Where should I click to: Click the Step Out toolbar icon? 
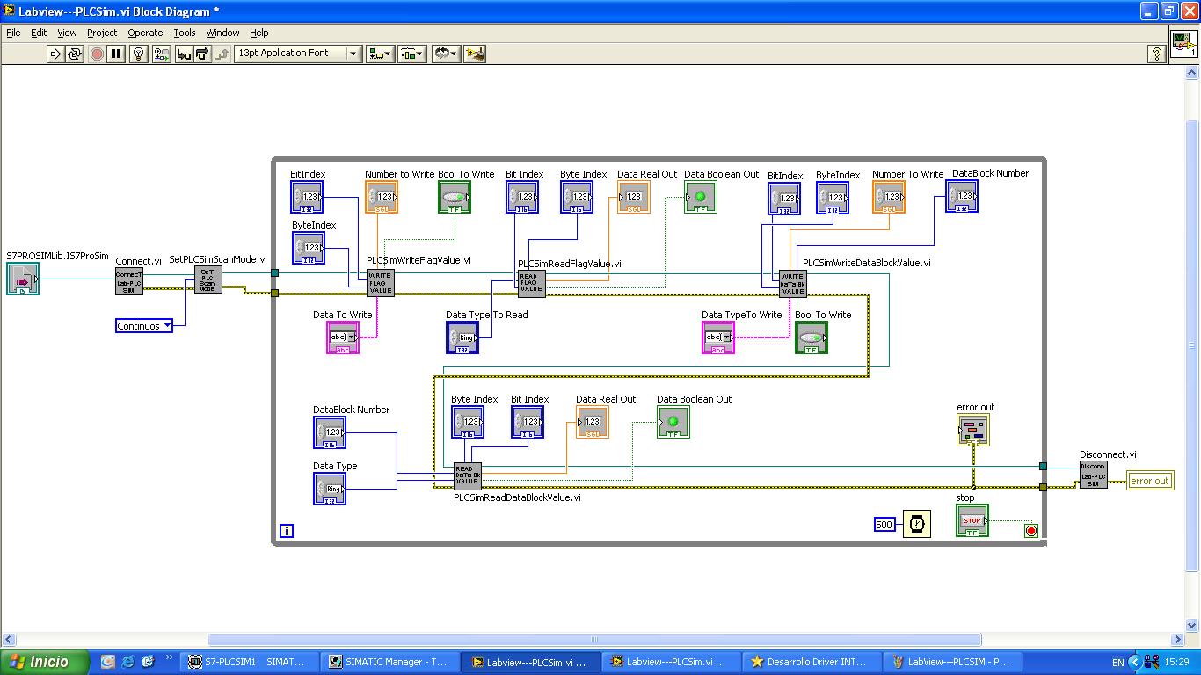pyautogui.click(x=222, y=54)
